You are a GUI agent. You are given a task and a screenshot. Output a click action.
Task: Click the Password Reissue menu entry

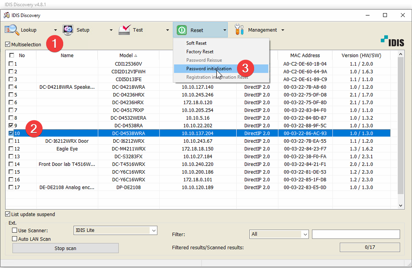click(221, 60)
